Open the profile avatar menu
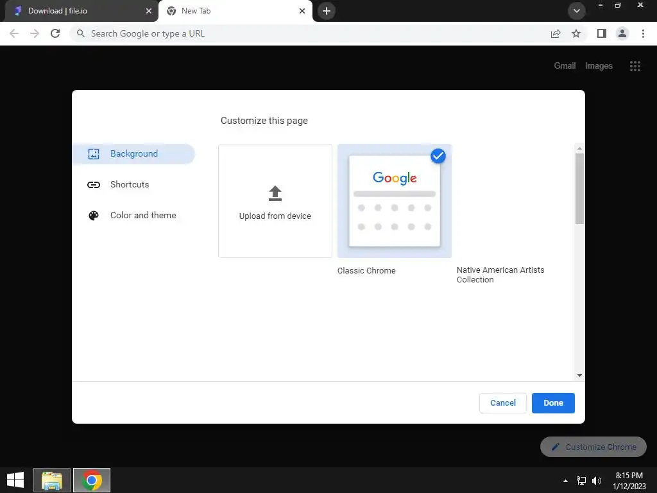 point(622,33)
